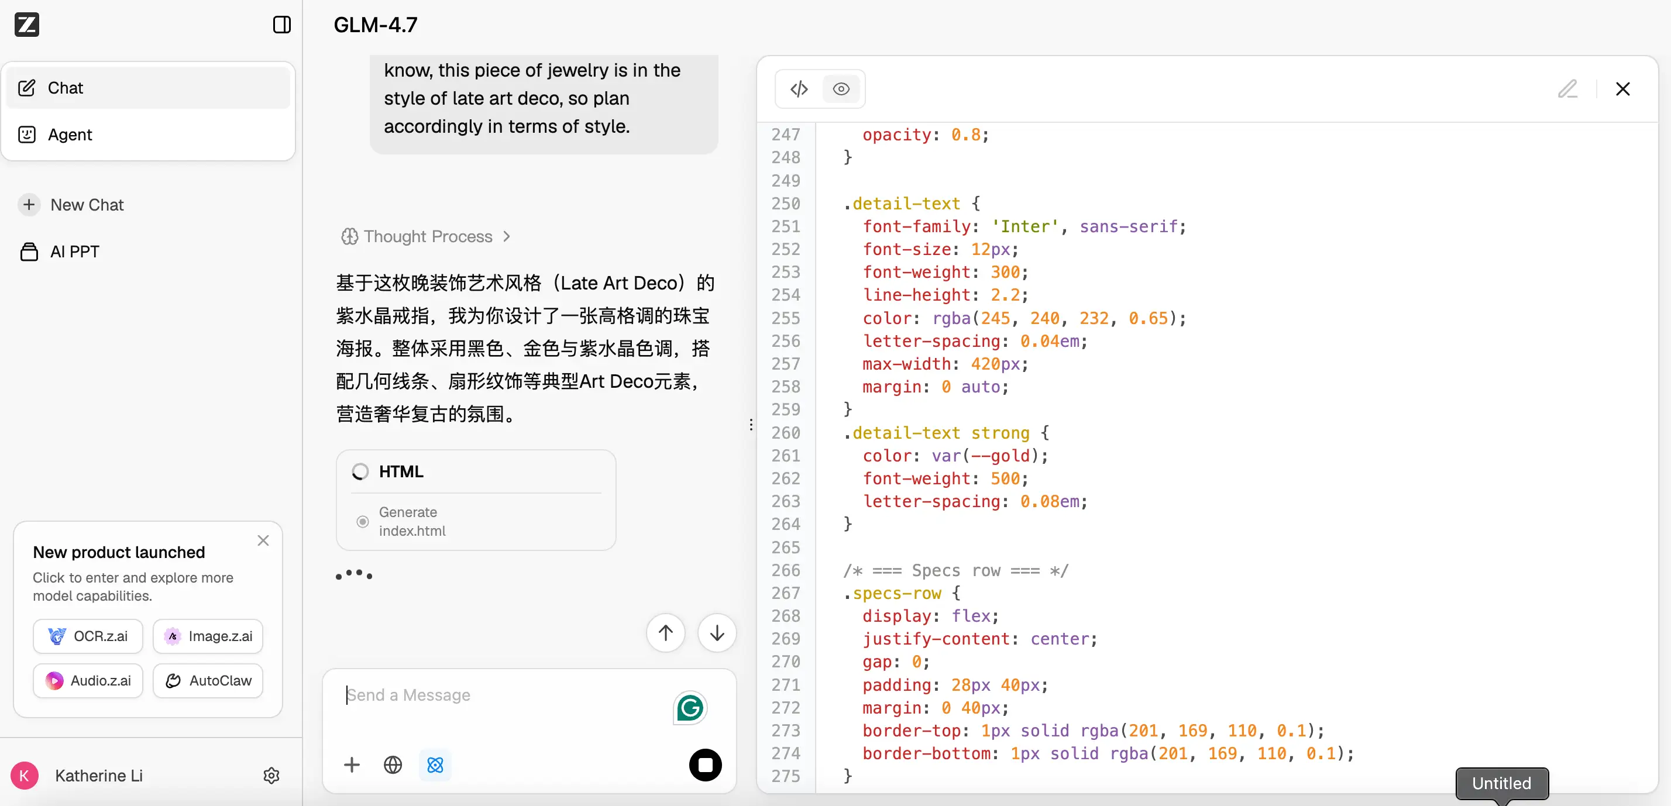Edit the artifact with pencil icon

pyautogui.click(x=1567, y=89)
